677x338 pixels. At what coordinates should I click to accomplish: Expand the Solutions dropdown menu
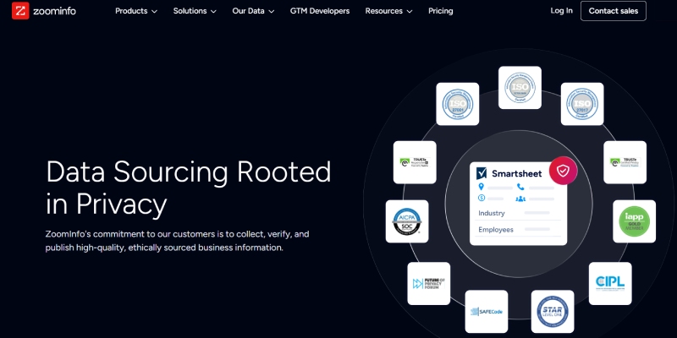195,11
